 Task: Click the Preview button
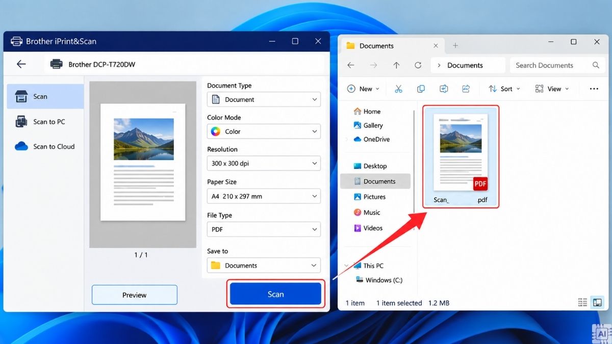click(x=135, y=295)
